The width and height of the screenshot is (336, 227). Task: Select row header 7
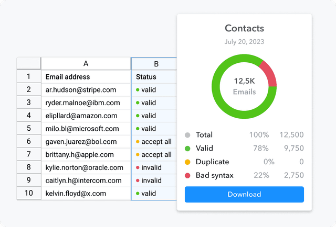(29, 154)
